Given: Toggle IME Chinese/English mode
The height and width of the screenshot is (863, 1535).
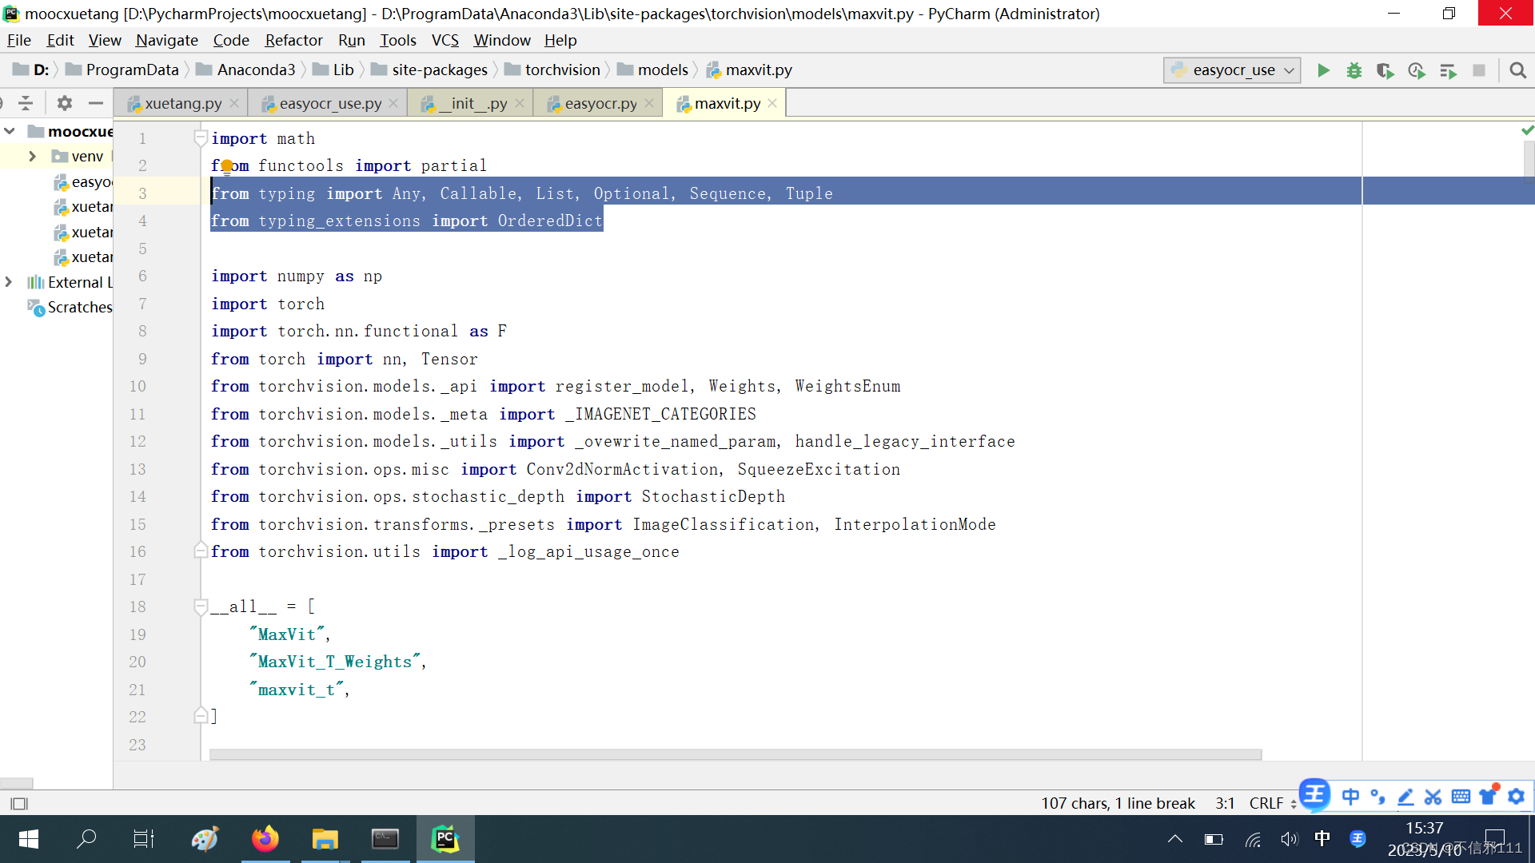Looking at the screenshot, I should [1350, 797].
